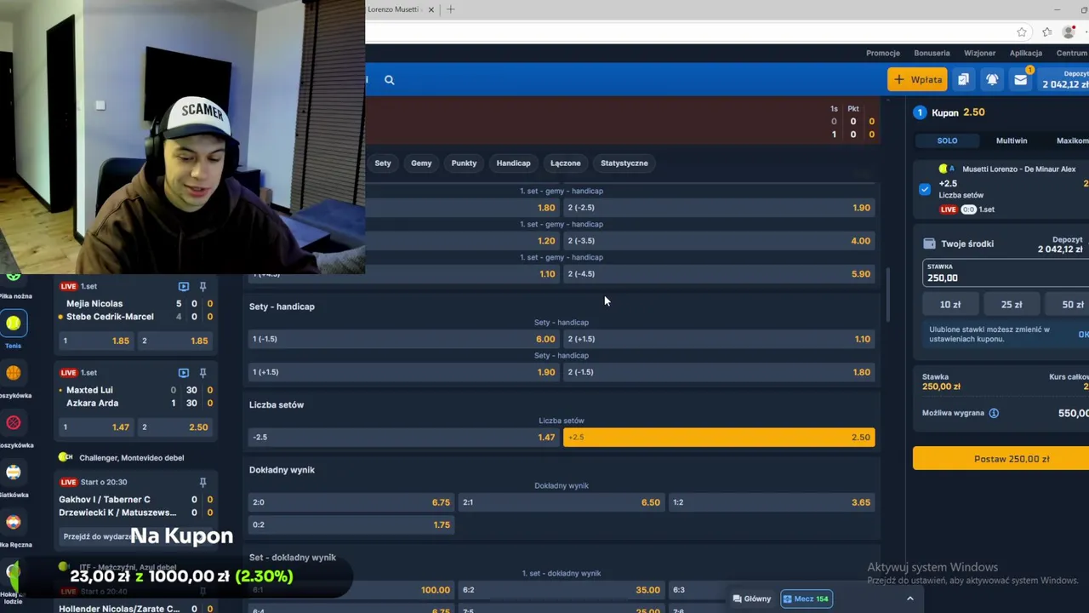
Task: Open the Główny chat button
Action: pyautogui.click(x=752, y=599)
